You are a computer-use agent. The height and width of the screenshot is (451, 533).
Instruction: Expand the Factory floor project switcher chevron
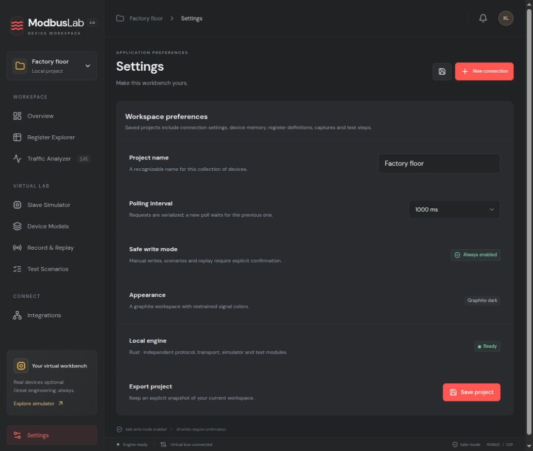click(88, 66)
